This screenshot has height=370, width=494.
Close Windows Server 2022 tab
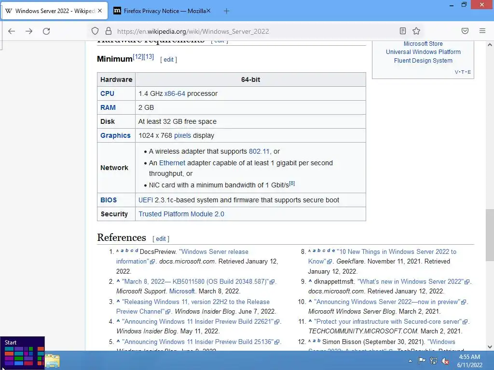pyautogui.click(x=100, y=11)
